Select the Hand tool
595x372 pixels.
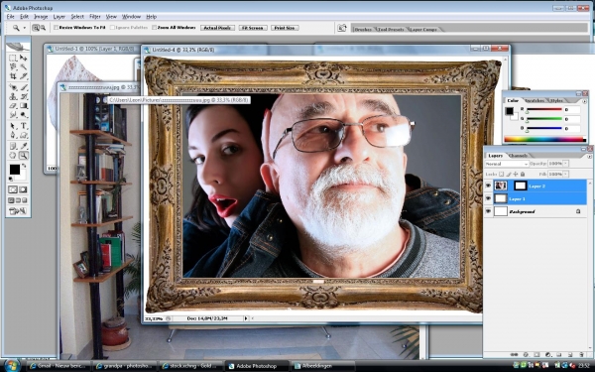13,156
